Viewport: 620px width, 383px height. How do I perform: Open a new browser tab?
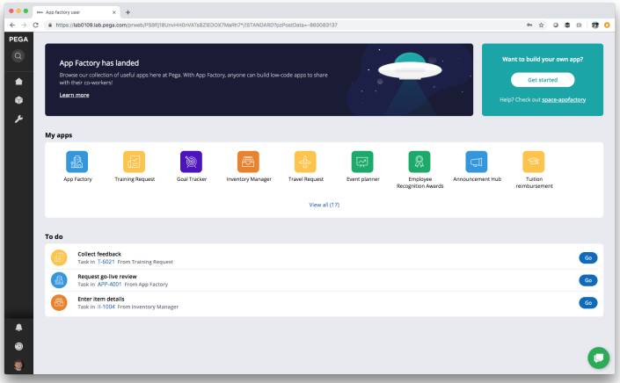(128, 11)
